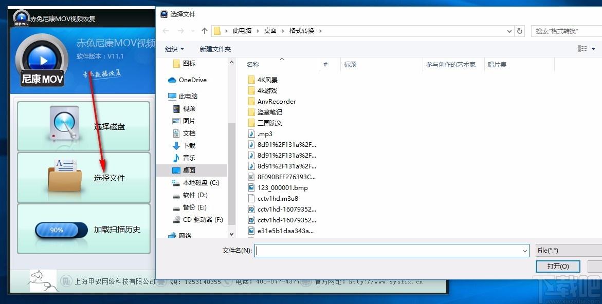
Task: Open the recent locations dropdown arrow
Action: 193,31
